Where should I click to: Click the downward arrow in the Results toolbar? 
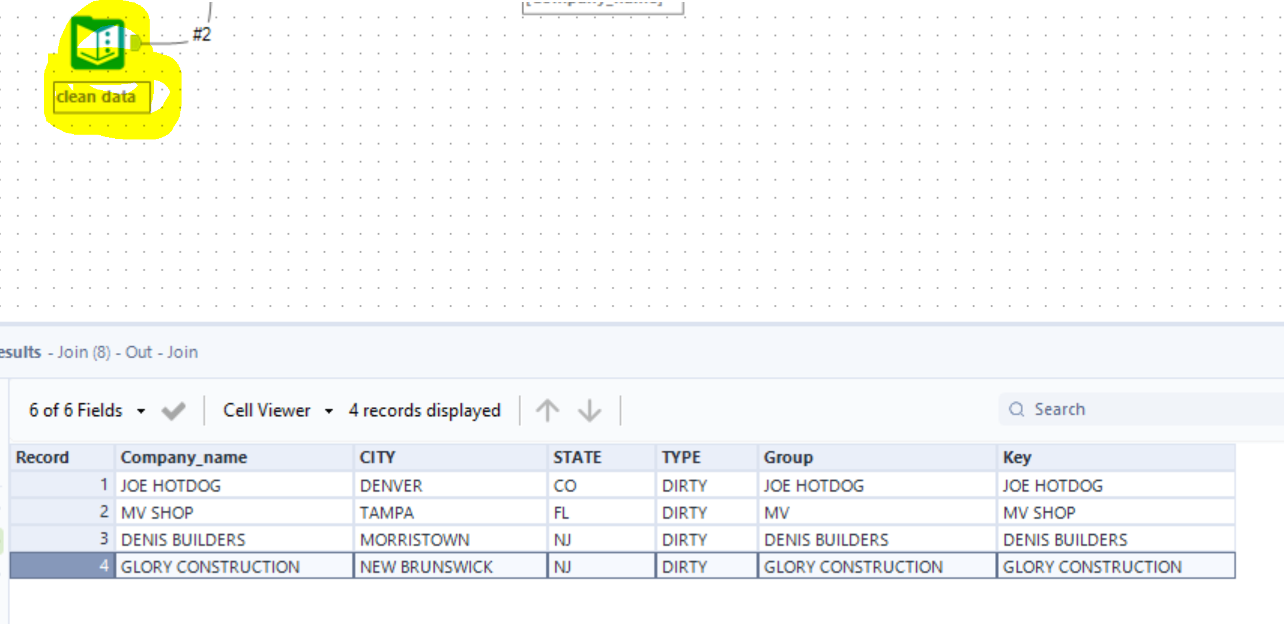coord(589,411)
